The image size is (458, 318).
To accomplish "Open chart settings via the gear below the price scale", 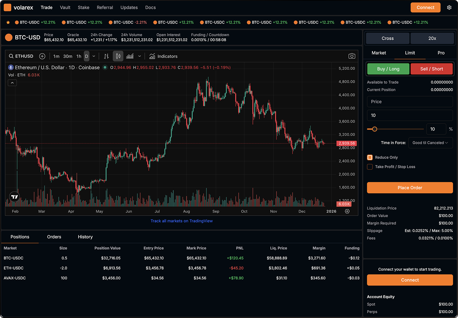I will [x=347, y=211].
